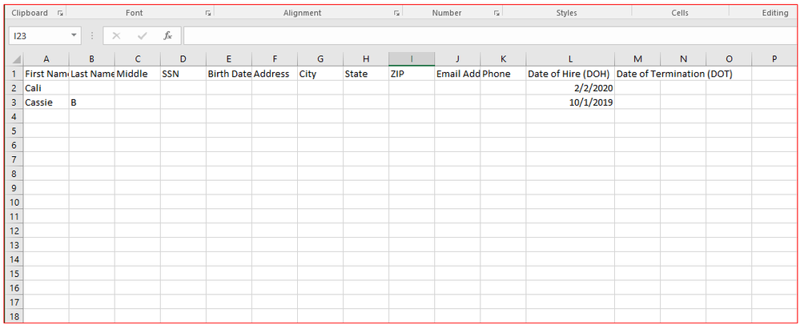Screen dimensions: 800x329
Task: Select column O header
Action: click(729, 59)
